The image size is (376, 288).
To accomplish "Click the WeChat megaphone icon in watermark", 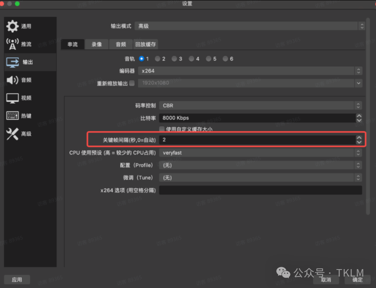I will pos(283,272).
